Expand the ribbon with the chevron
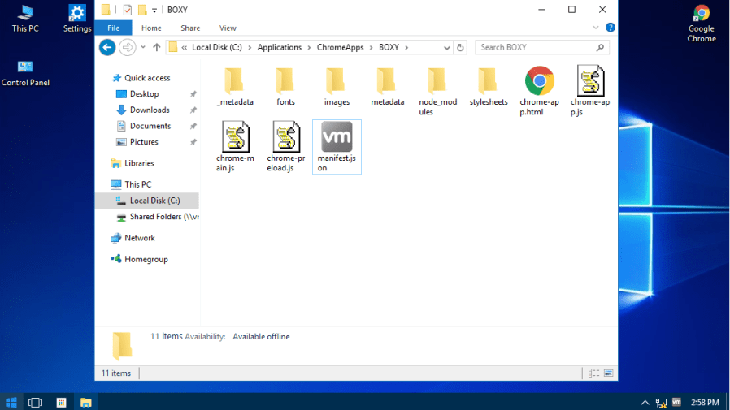Screen dimensions: 730x410 pos(597,28)
